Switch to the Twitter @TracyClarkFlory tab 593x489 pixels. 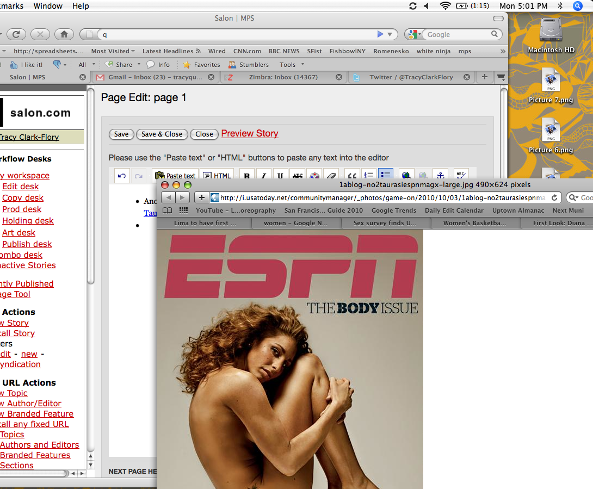[411, 77]
